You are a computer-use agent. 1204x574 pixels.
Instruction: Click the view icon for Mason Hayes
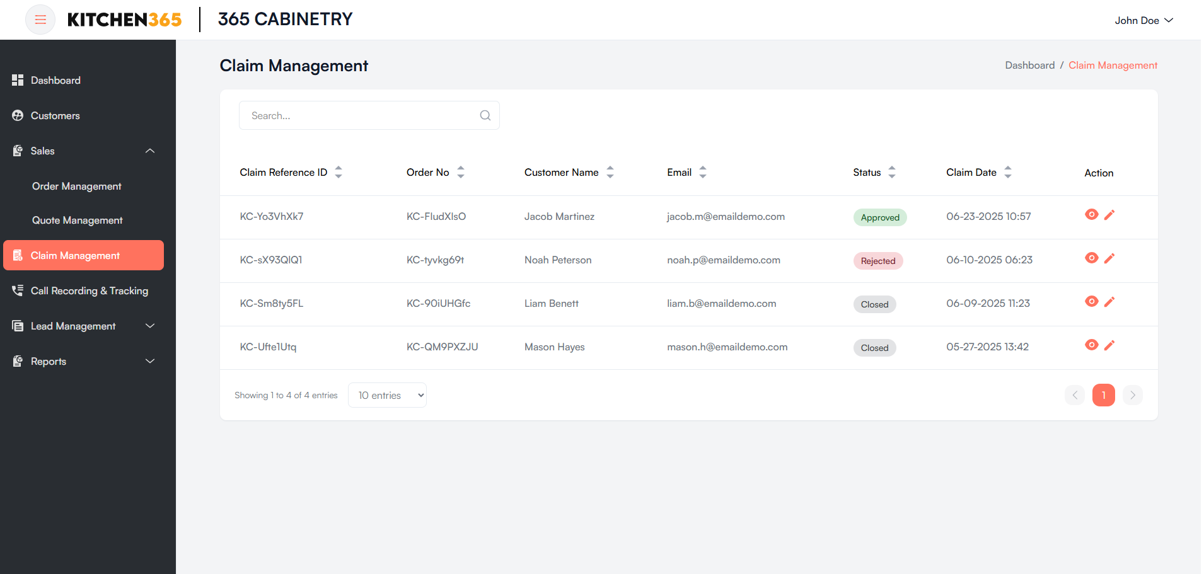(x=1091, y=345)
